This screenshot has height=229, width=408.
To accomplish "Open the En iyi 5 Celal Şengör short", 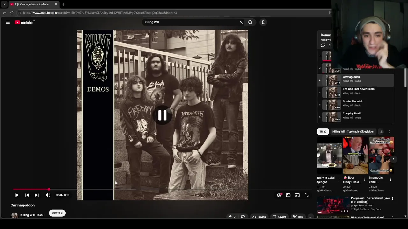I will (330, 155).
